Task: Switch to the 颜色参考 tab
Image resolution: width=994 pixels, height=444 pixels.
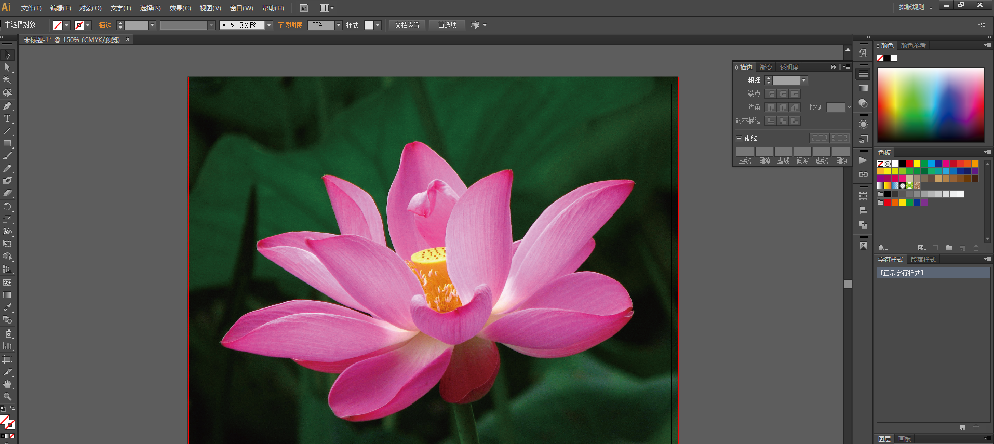Action: [914, 46]
